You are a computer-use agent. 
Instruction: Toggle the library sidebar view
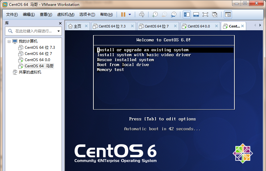pyautogui.click(x=187, y=15)
